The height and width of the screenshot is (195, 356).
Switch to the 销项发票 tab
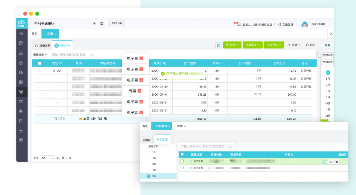coord(42,46)
